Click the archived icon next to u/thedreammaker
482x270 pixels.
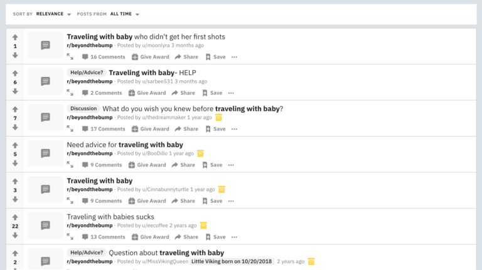218,118
